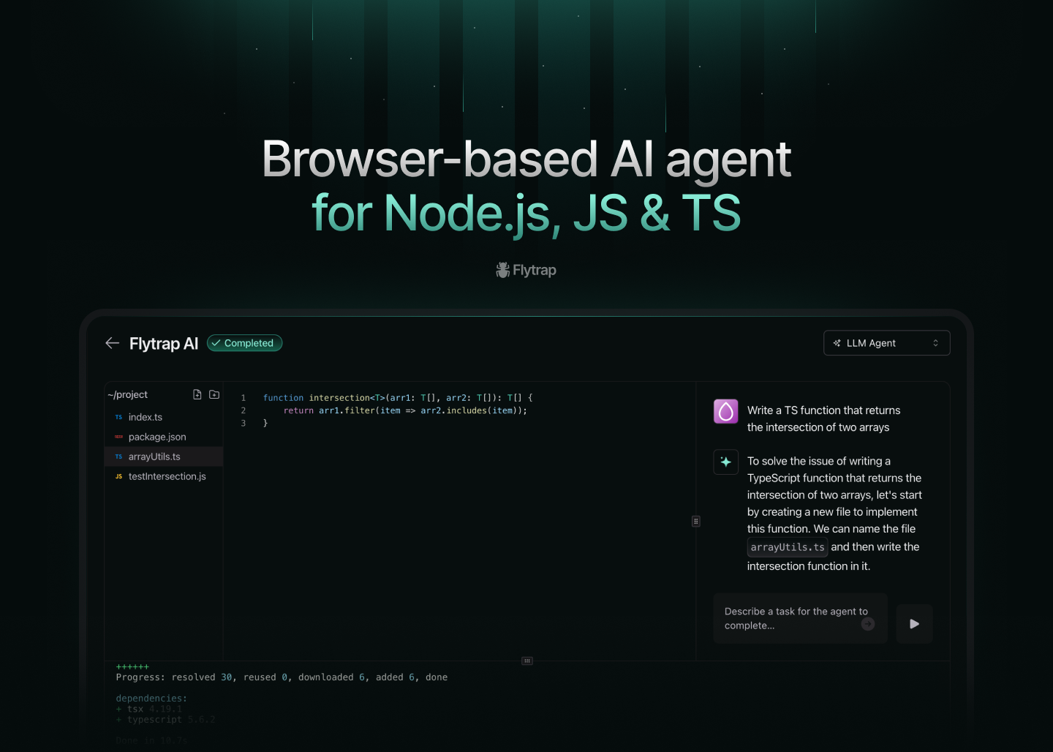Image resolution: width=1053 pixels, height=752 pixels.
Task: Click the pink user avatar in chat
Action: coord(725,411)
